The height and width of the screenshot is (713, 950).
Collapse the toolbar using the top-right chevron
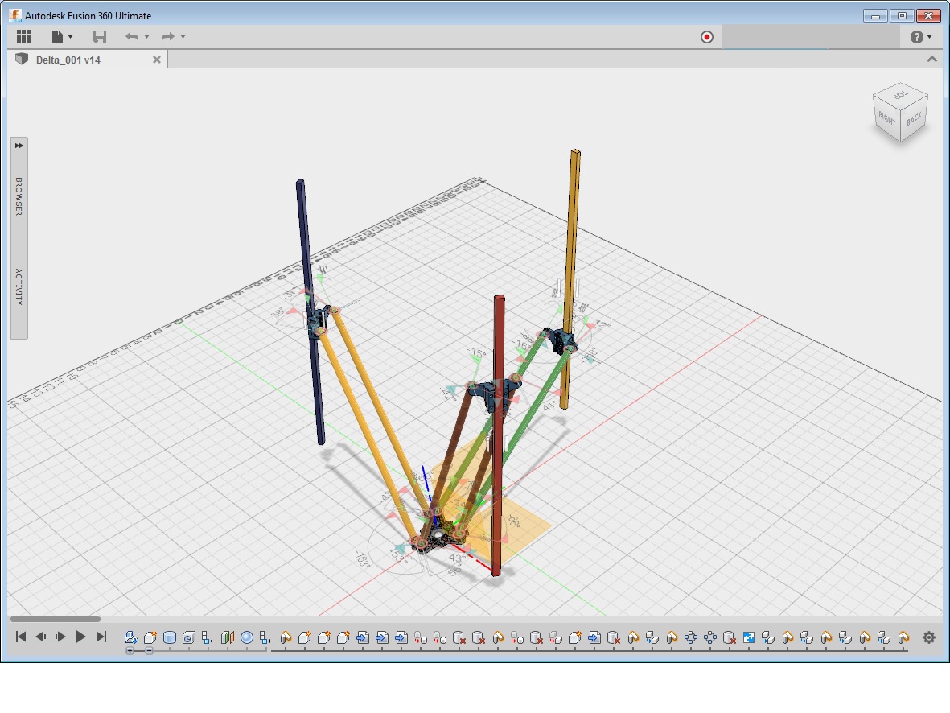pos(932,60)
